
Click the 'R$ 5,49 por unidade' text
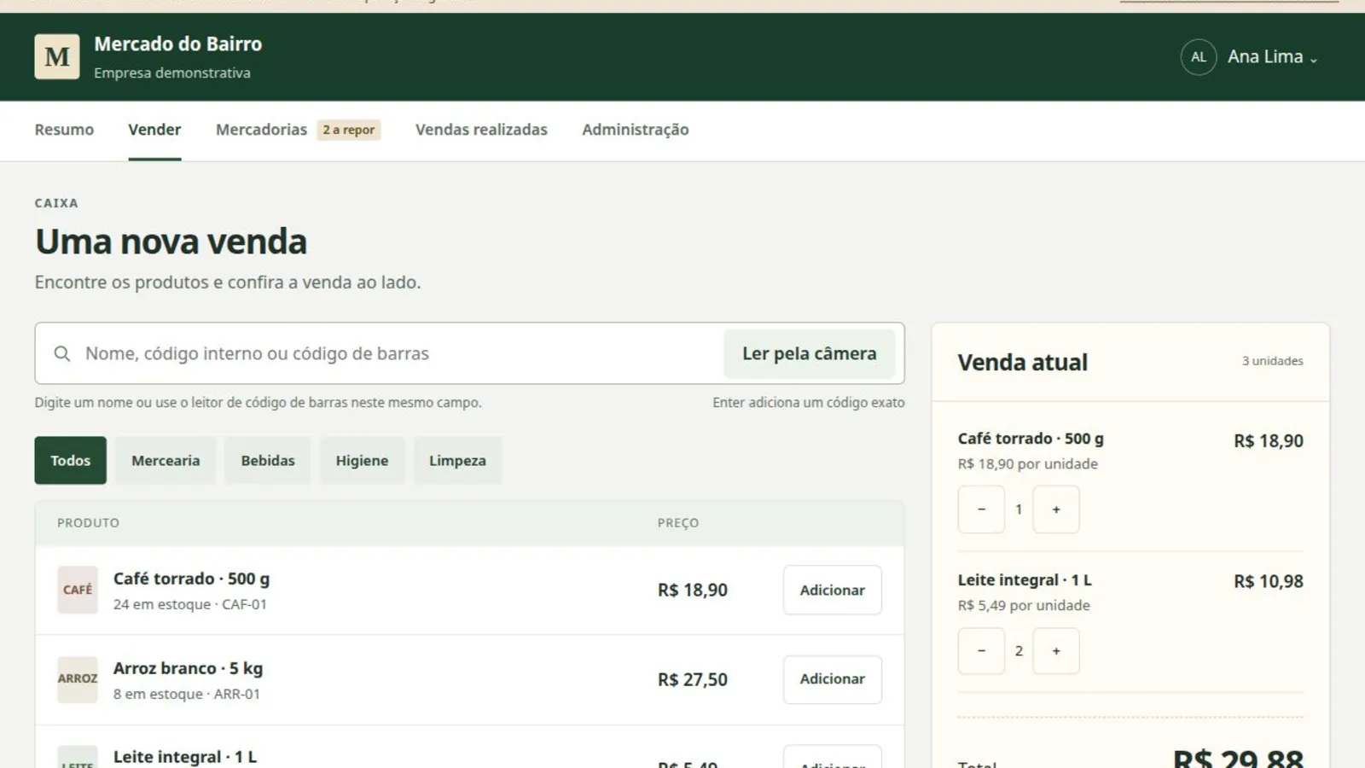(x=1024, y=605)
